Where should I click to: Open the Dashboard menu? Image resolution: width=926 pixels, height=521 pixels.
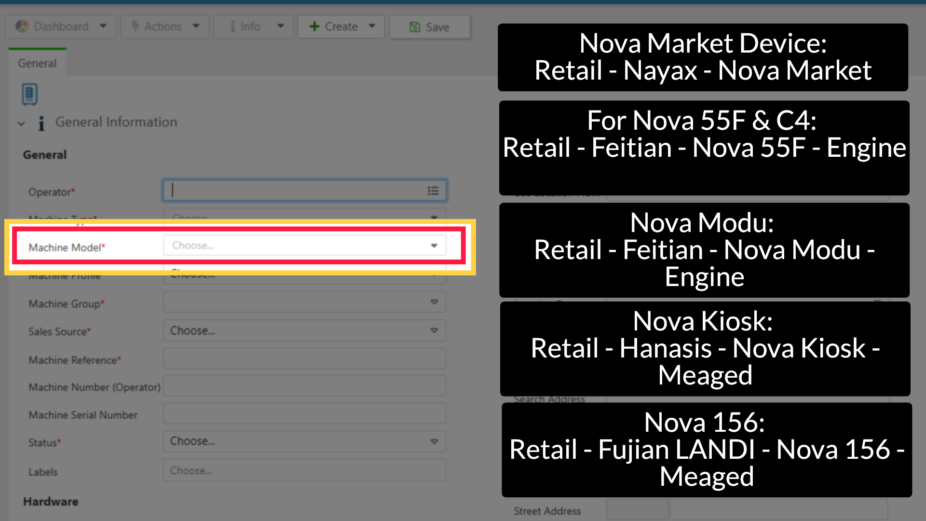click(x=61, y=27)
